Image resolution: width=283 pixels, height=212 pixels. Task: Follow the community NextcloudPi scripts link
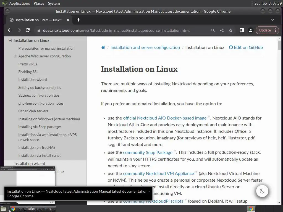pos(153,201)
